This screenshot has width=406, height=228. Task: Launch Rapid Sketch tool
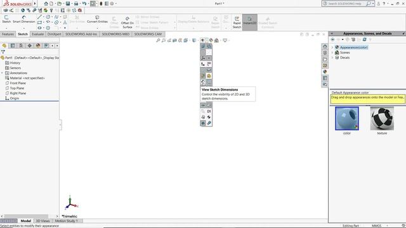(x=237, y=23)
